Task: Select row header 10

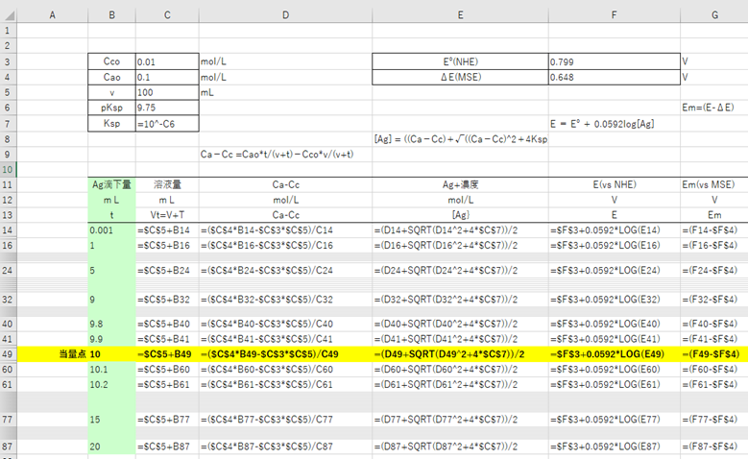Action: (x=8, y=169)
